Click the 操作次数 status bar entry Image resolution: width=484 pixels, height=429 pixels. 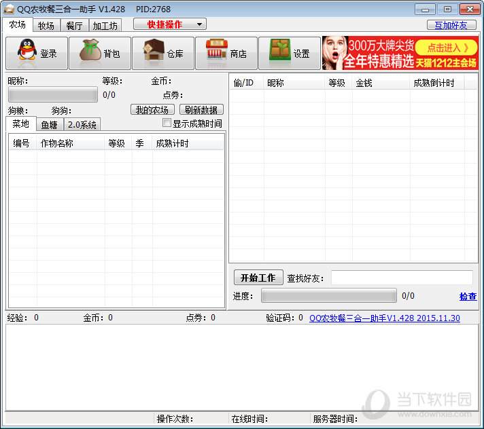[x=191, y=419]
